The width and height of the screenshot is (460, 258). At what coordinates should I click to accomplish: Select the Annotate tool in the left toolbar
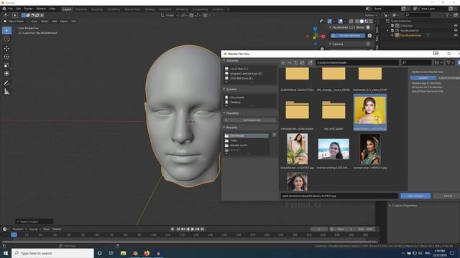(x=6, y=83)
